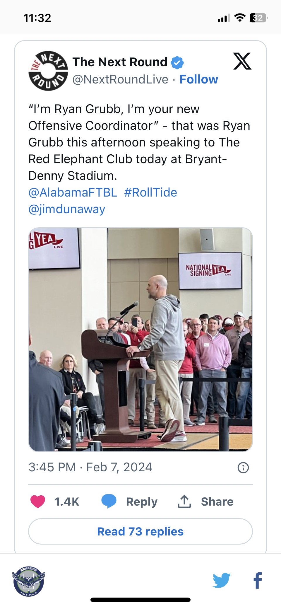Tap the blue verified badge

pyautogui.click(x=177, y=62)
